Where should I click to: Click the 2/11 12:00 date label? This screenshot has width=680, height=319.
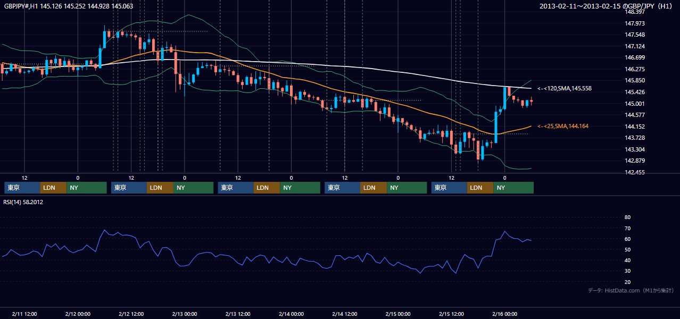(x=24, y=314)
